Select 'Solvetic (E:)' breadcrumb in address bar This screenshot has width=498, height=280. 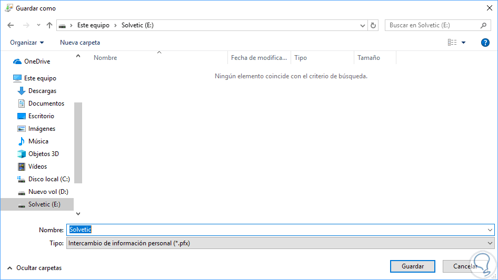coord(137,25)
